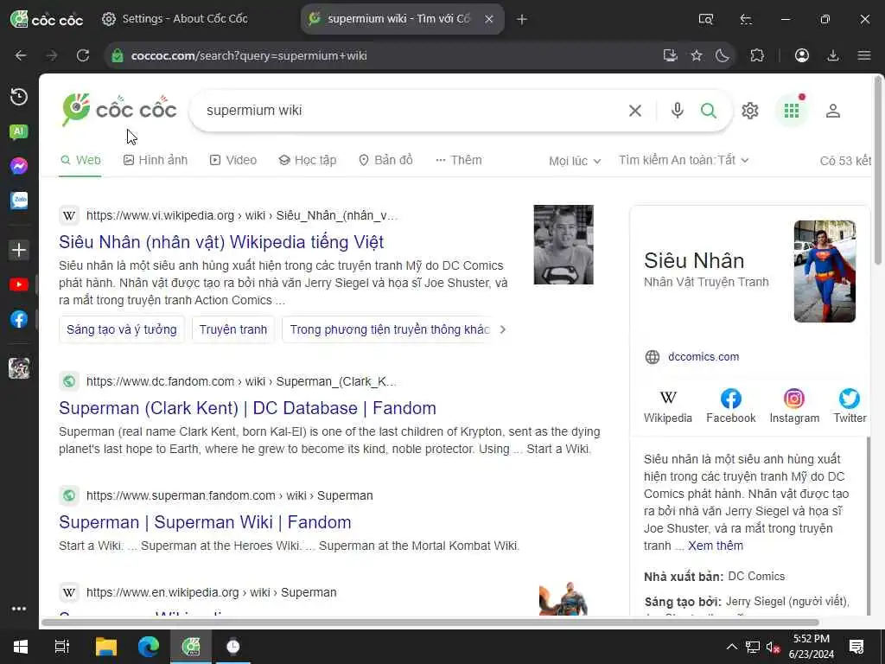The height and width of the screenshot is (664, 885).
Task: Close the supermium wiki tab
Action: (489, 19)
